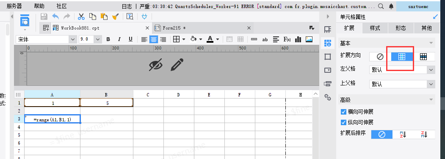Collapse the 基本 section
This screenshot has height=159, width=445.
(431, 44)
